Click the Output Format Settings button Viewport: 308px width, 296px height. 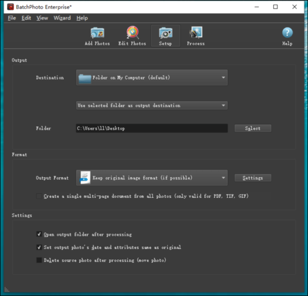[x=253, y=178]
